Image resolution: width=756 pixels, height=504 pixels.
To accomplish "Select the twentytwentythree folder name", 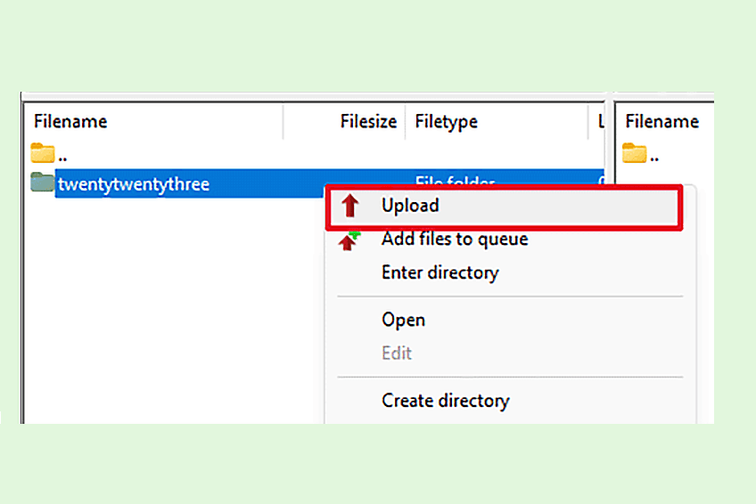I will point(134,184).
